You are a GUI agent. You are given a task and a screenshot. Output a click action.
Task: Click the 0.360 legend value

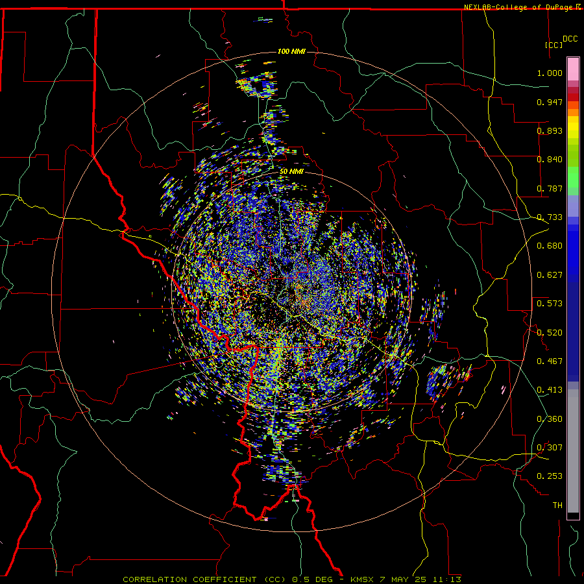[x=550, y=419]
